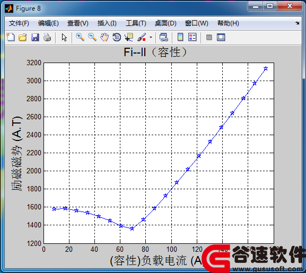Click the New Figure icon

[x=11, y=37]
